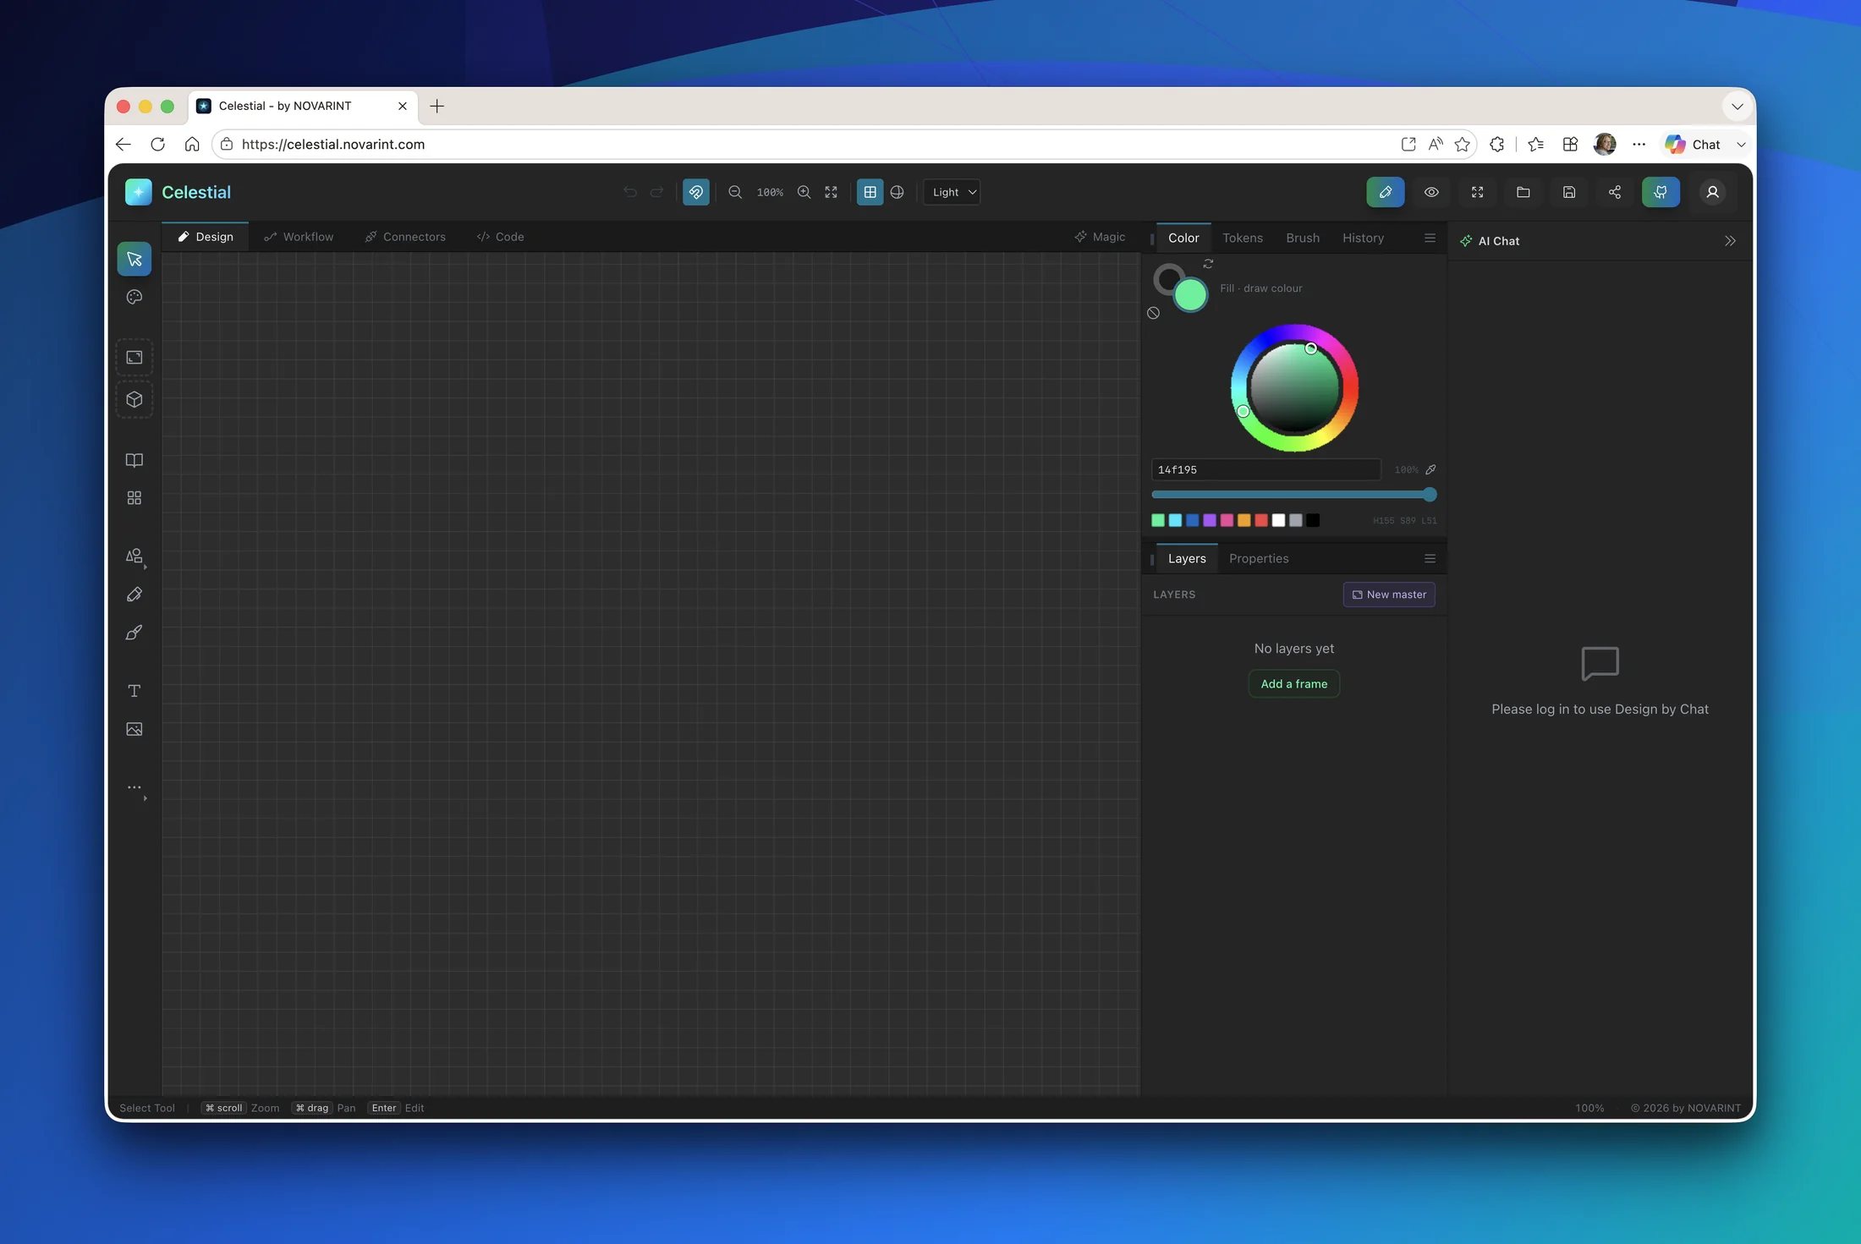Zoom out with minus magnifier

(735, 192)
